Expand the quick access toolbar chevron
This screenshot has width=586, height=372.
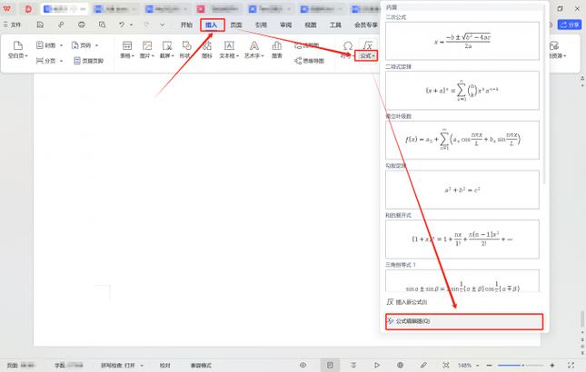(162, 24)
